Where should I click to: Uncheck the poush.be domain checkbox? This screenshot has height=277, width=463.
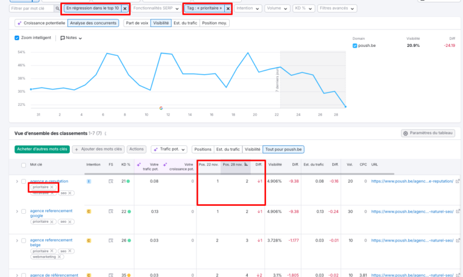click(x=355, y=45)
